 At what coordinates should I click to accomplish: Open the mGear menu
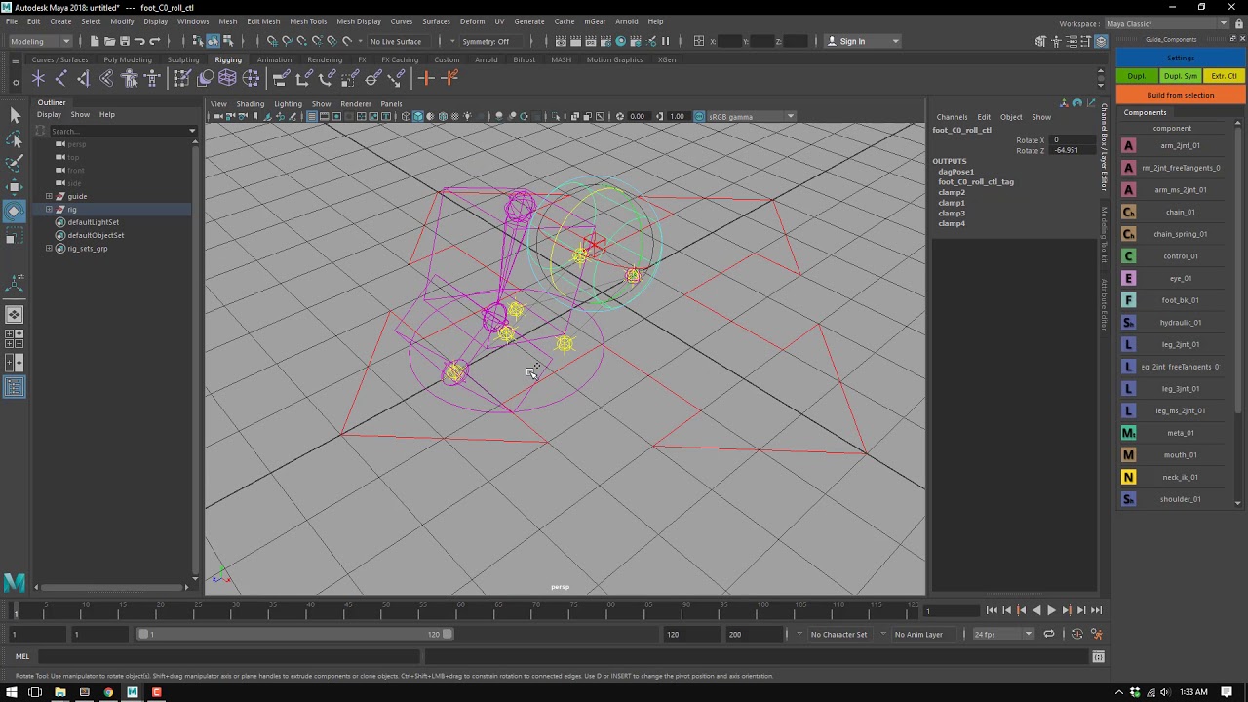tap(594, 21)
